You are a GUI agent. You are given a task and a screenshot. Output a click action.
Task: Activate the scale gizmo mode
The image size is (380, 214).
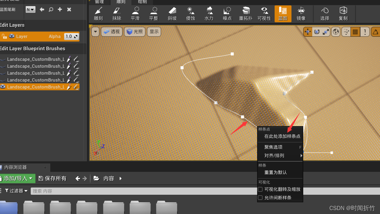(x=325, y=32)
